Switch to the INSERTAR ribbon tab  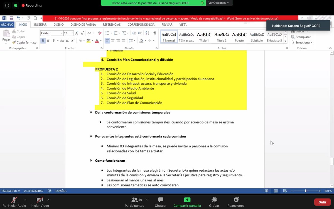pyautogui.click(x=40, y=25)
